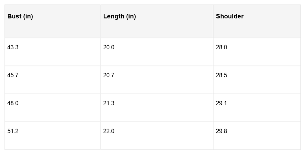Click the Length (in) column header
Viewport: 305px width, 154px height.
coord(119,16)
